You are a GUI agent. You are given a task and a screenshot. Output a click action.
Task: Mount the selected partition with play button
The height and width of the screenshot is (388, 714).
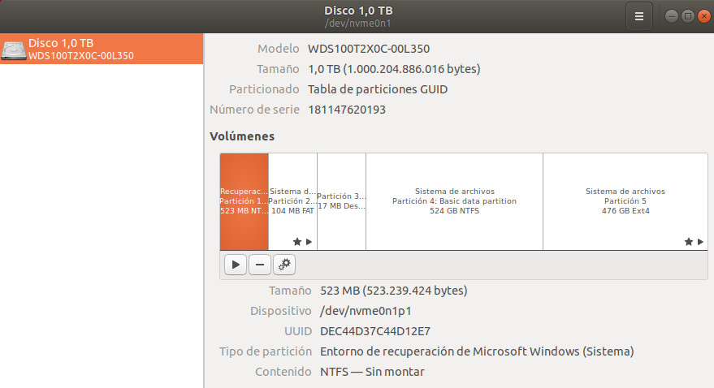[235, 264]
